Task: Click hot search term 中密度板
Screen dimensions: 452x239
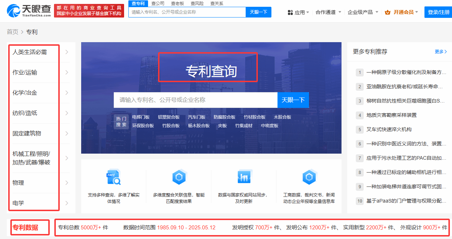Action: 270,126
